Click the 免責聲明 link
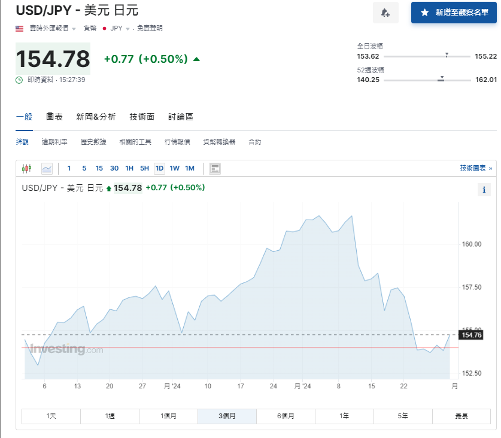 150,28
